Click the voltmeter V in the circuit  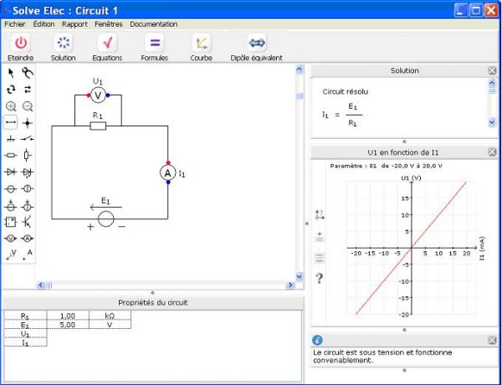point(98,95)
